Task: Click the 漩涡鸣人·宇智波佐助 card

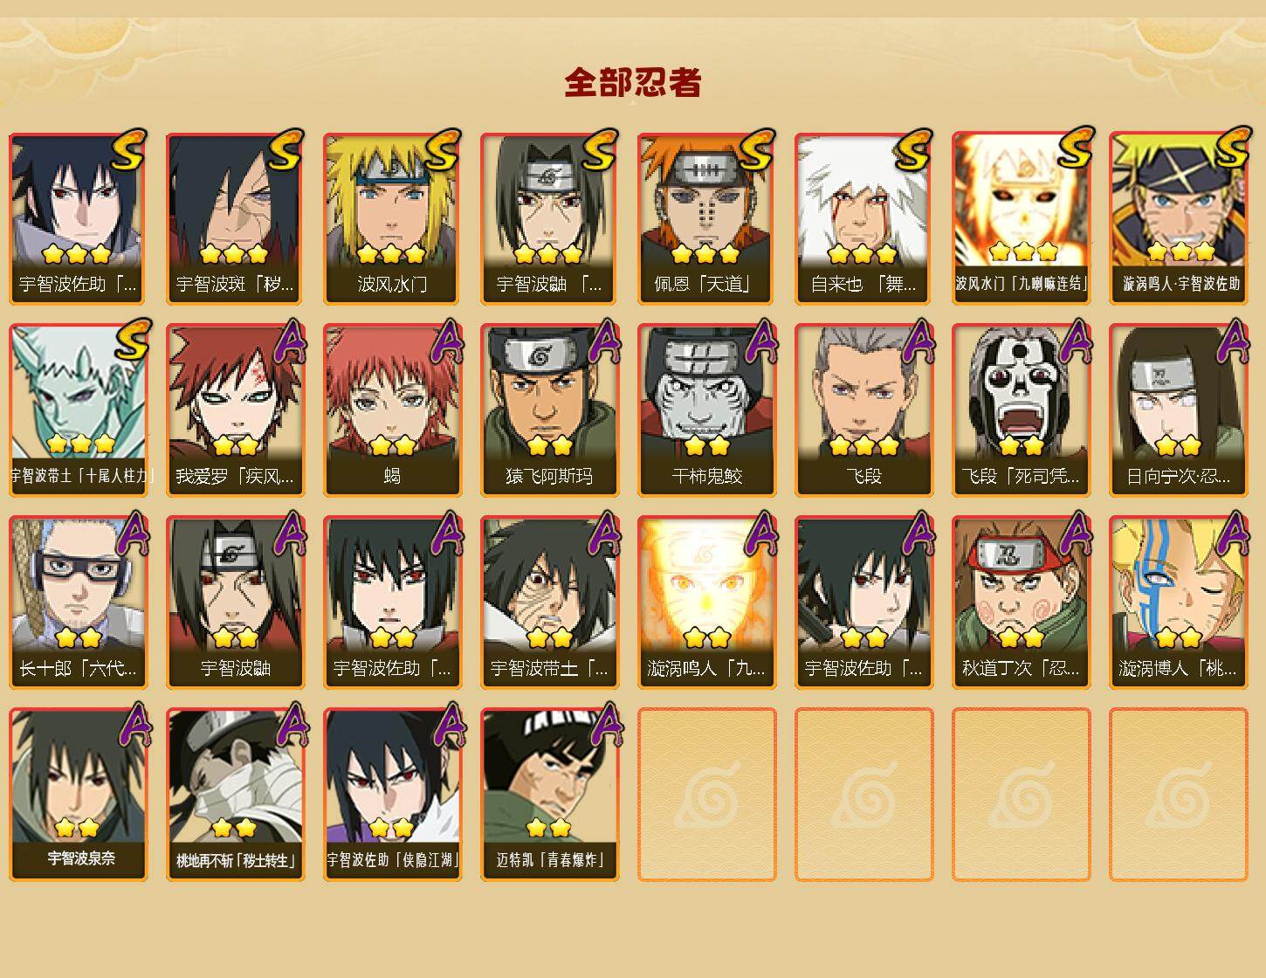Action: [x=1178, y=218]
